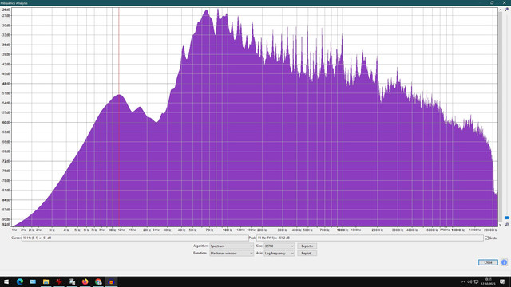Image resolution: width=511 pixels, height=287 pixels.
Task: Click the zoom-out magnifier icon near bottom right
Action: tap(506, 225)
